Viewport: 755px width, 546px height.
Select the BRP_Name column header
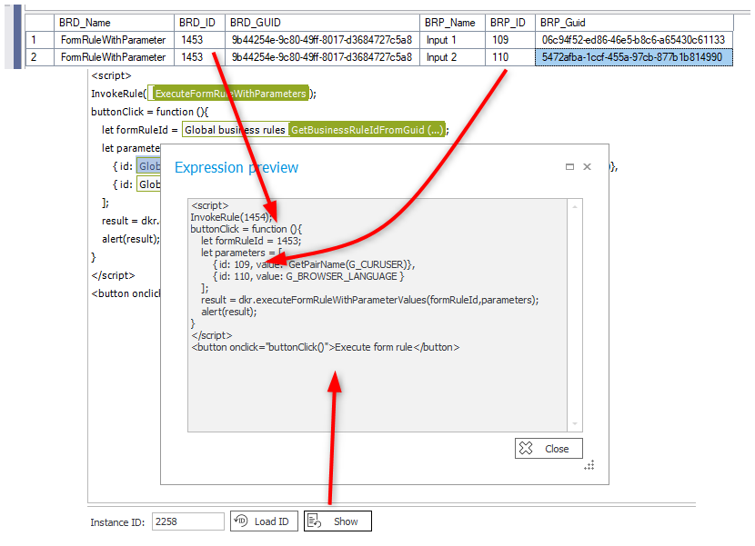click(452, 23)
